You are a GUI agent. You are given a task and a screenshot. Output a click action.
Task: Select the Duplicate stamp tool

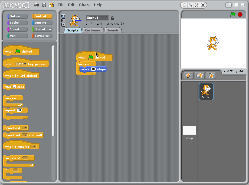184,5
